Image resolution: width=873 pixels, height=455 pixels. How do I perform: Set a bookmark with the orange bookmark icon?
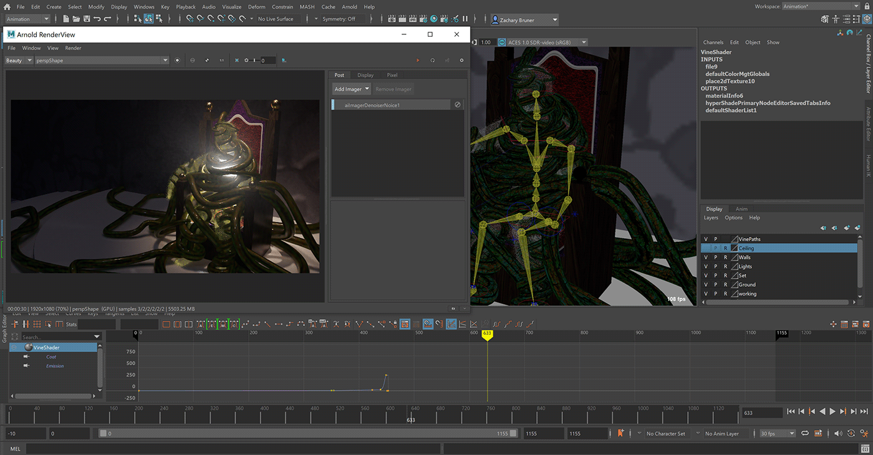tap(620, 433)
